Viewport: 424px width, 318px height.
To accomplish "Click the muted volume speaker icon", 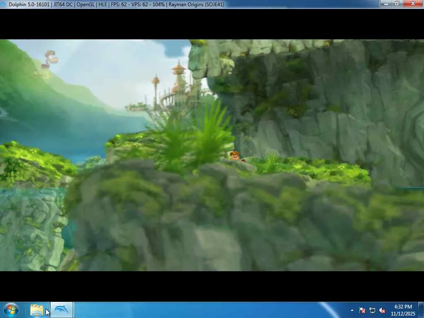I will coord(382,310).
